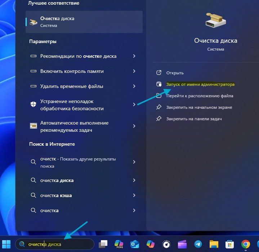This screenshot has height=252, width=259.
Task: Select the очистка web suggestion
Action: pos(49,210)
